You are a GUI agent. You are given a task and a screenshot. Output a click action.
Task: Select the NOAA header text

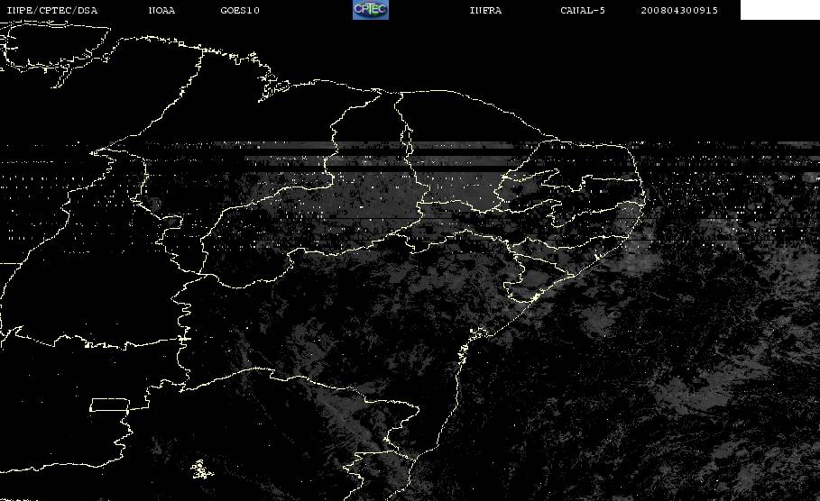point(161,11)
